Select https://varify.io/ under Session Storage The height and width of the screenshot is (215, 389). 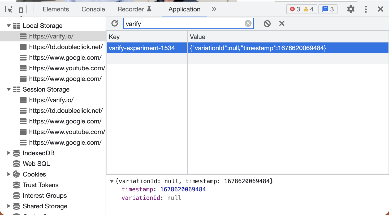53,100
